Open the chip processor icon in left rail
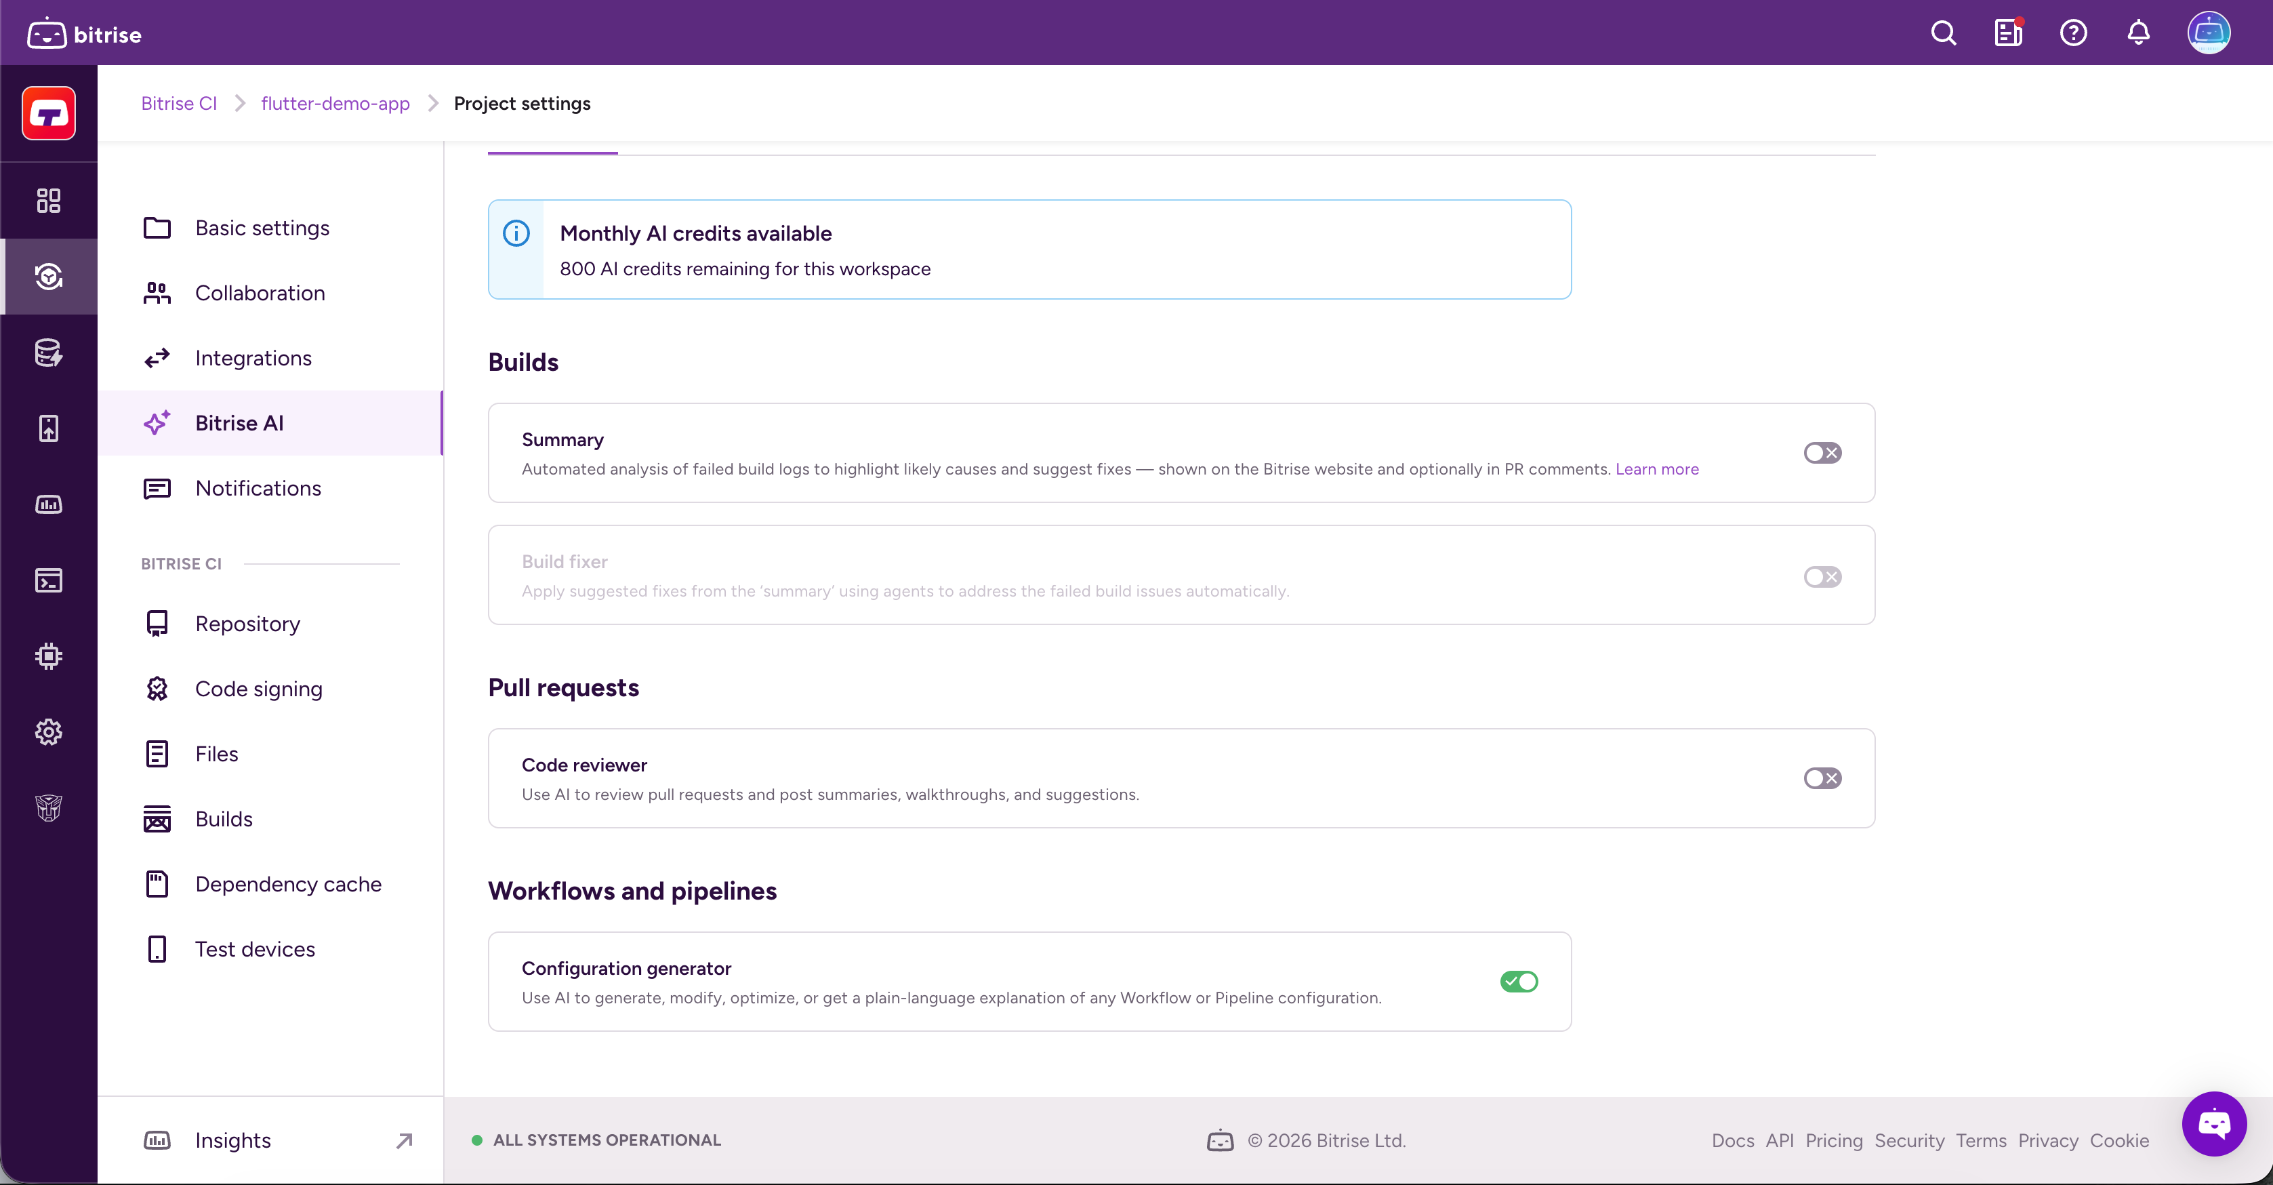This screenshot has width=2273, height=1185. click(x=49, y=656)
